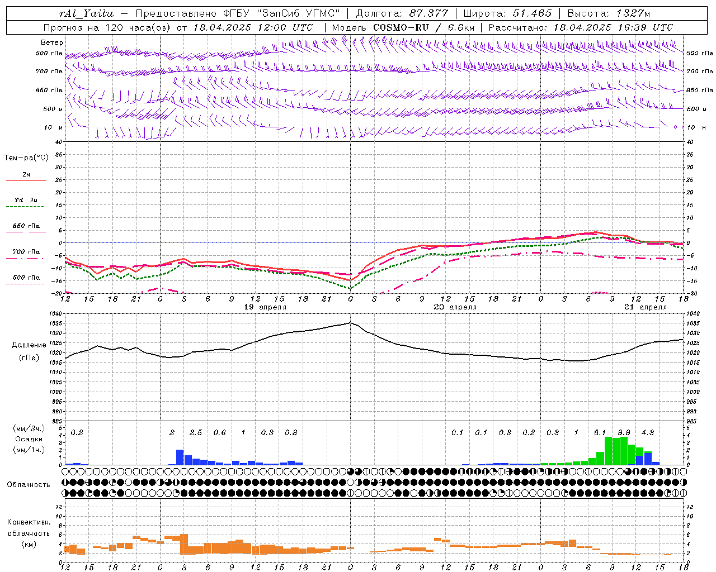Click the solid red 2м legend line
Image resolution: width=716 pixels, height=572 pixels.
[26, 180]
